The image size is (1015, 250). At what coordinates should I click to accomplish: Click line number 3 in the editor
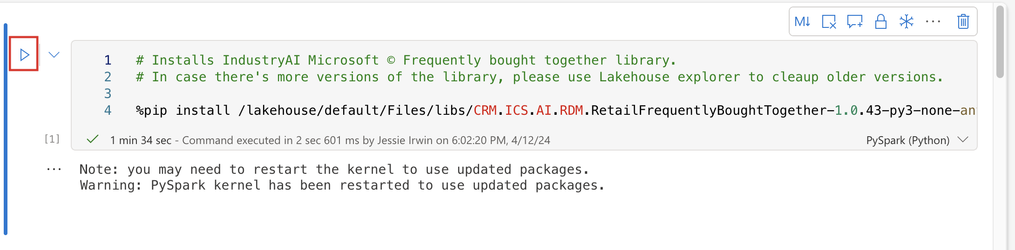[x=108, y=94]
